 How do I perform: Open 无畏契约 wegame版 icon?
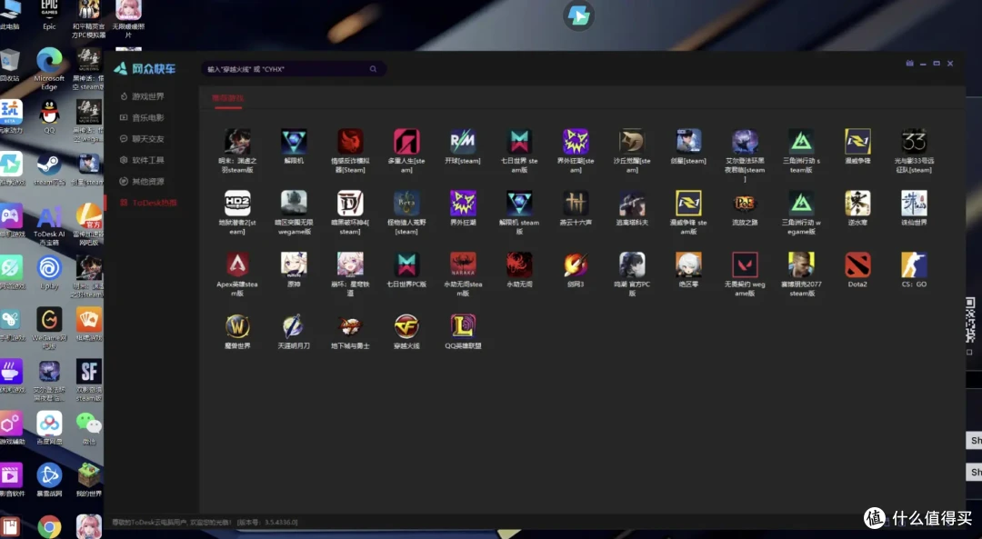click(745, 265)
